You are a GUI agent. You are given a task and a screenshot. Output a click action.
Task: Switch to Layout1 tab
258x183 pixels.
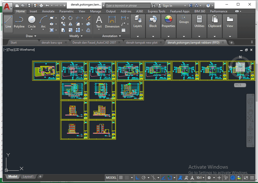pos(28,176)
